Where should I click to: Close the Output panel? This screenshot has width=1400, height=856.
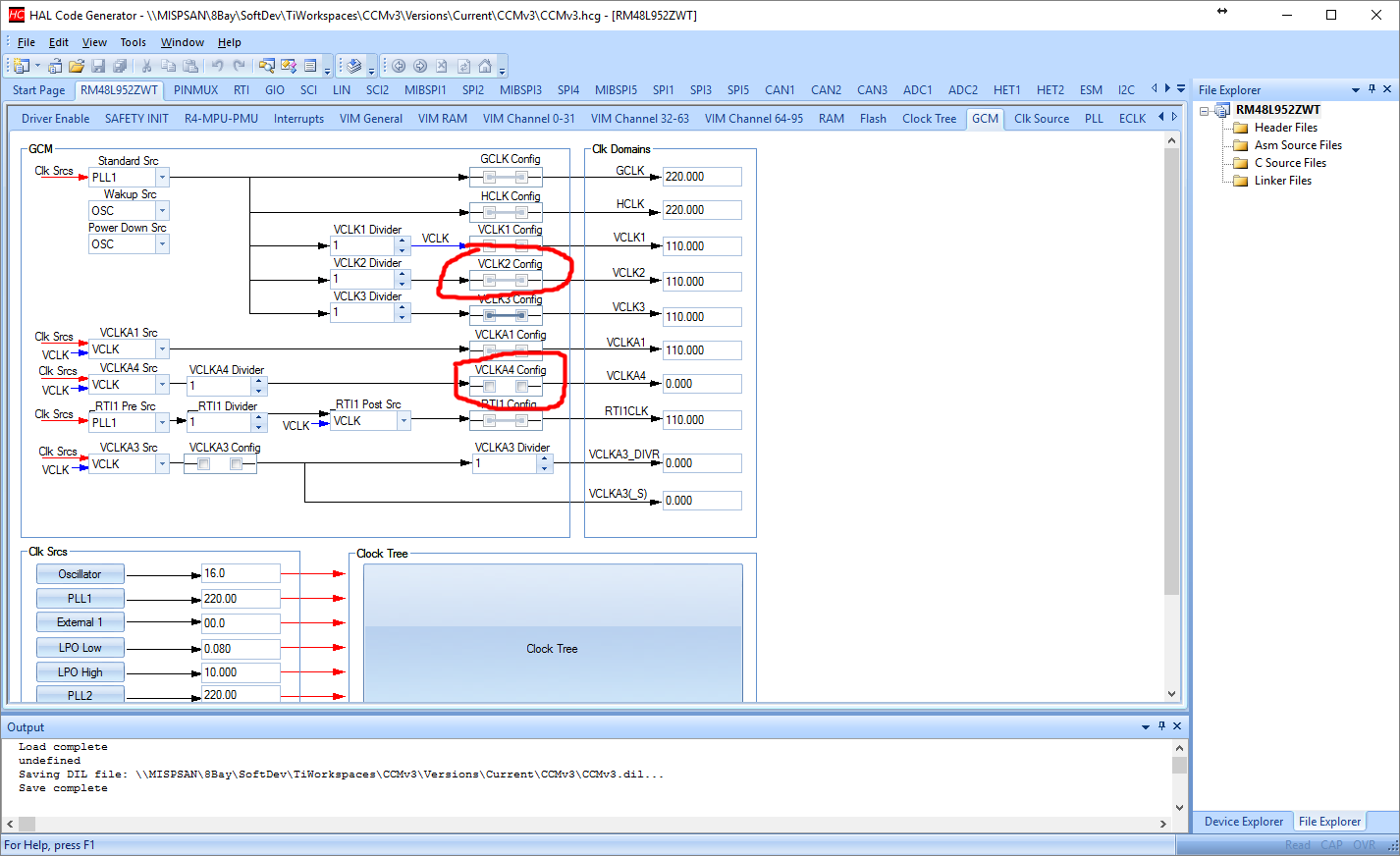(x=1177, y=726)
